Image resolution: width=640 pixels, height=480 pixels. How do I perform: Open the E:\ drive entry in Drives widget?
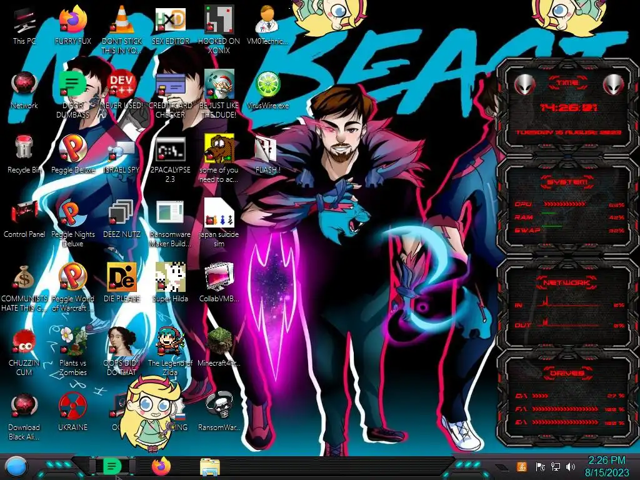click(570, 422)
